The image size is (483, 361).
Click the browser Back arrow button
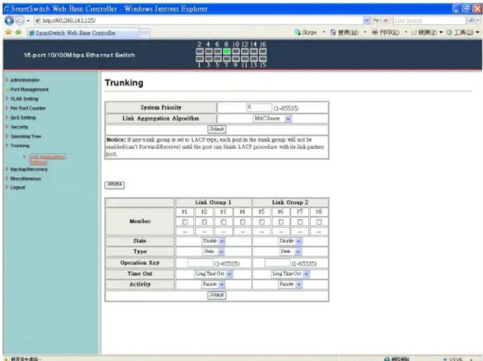9,21
